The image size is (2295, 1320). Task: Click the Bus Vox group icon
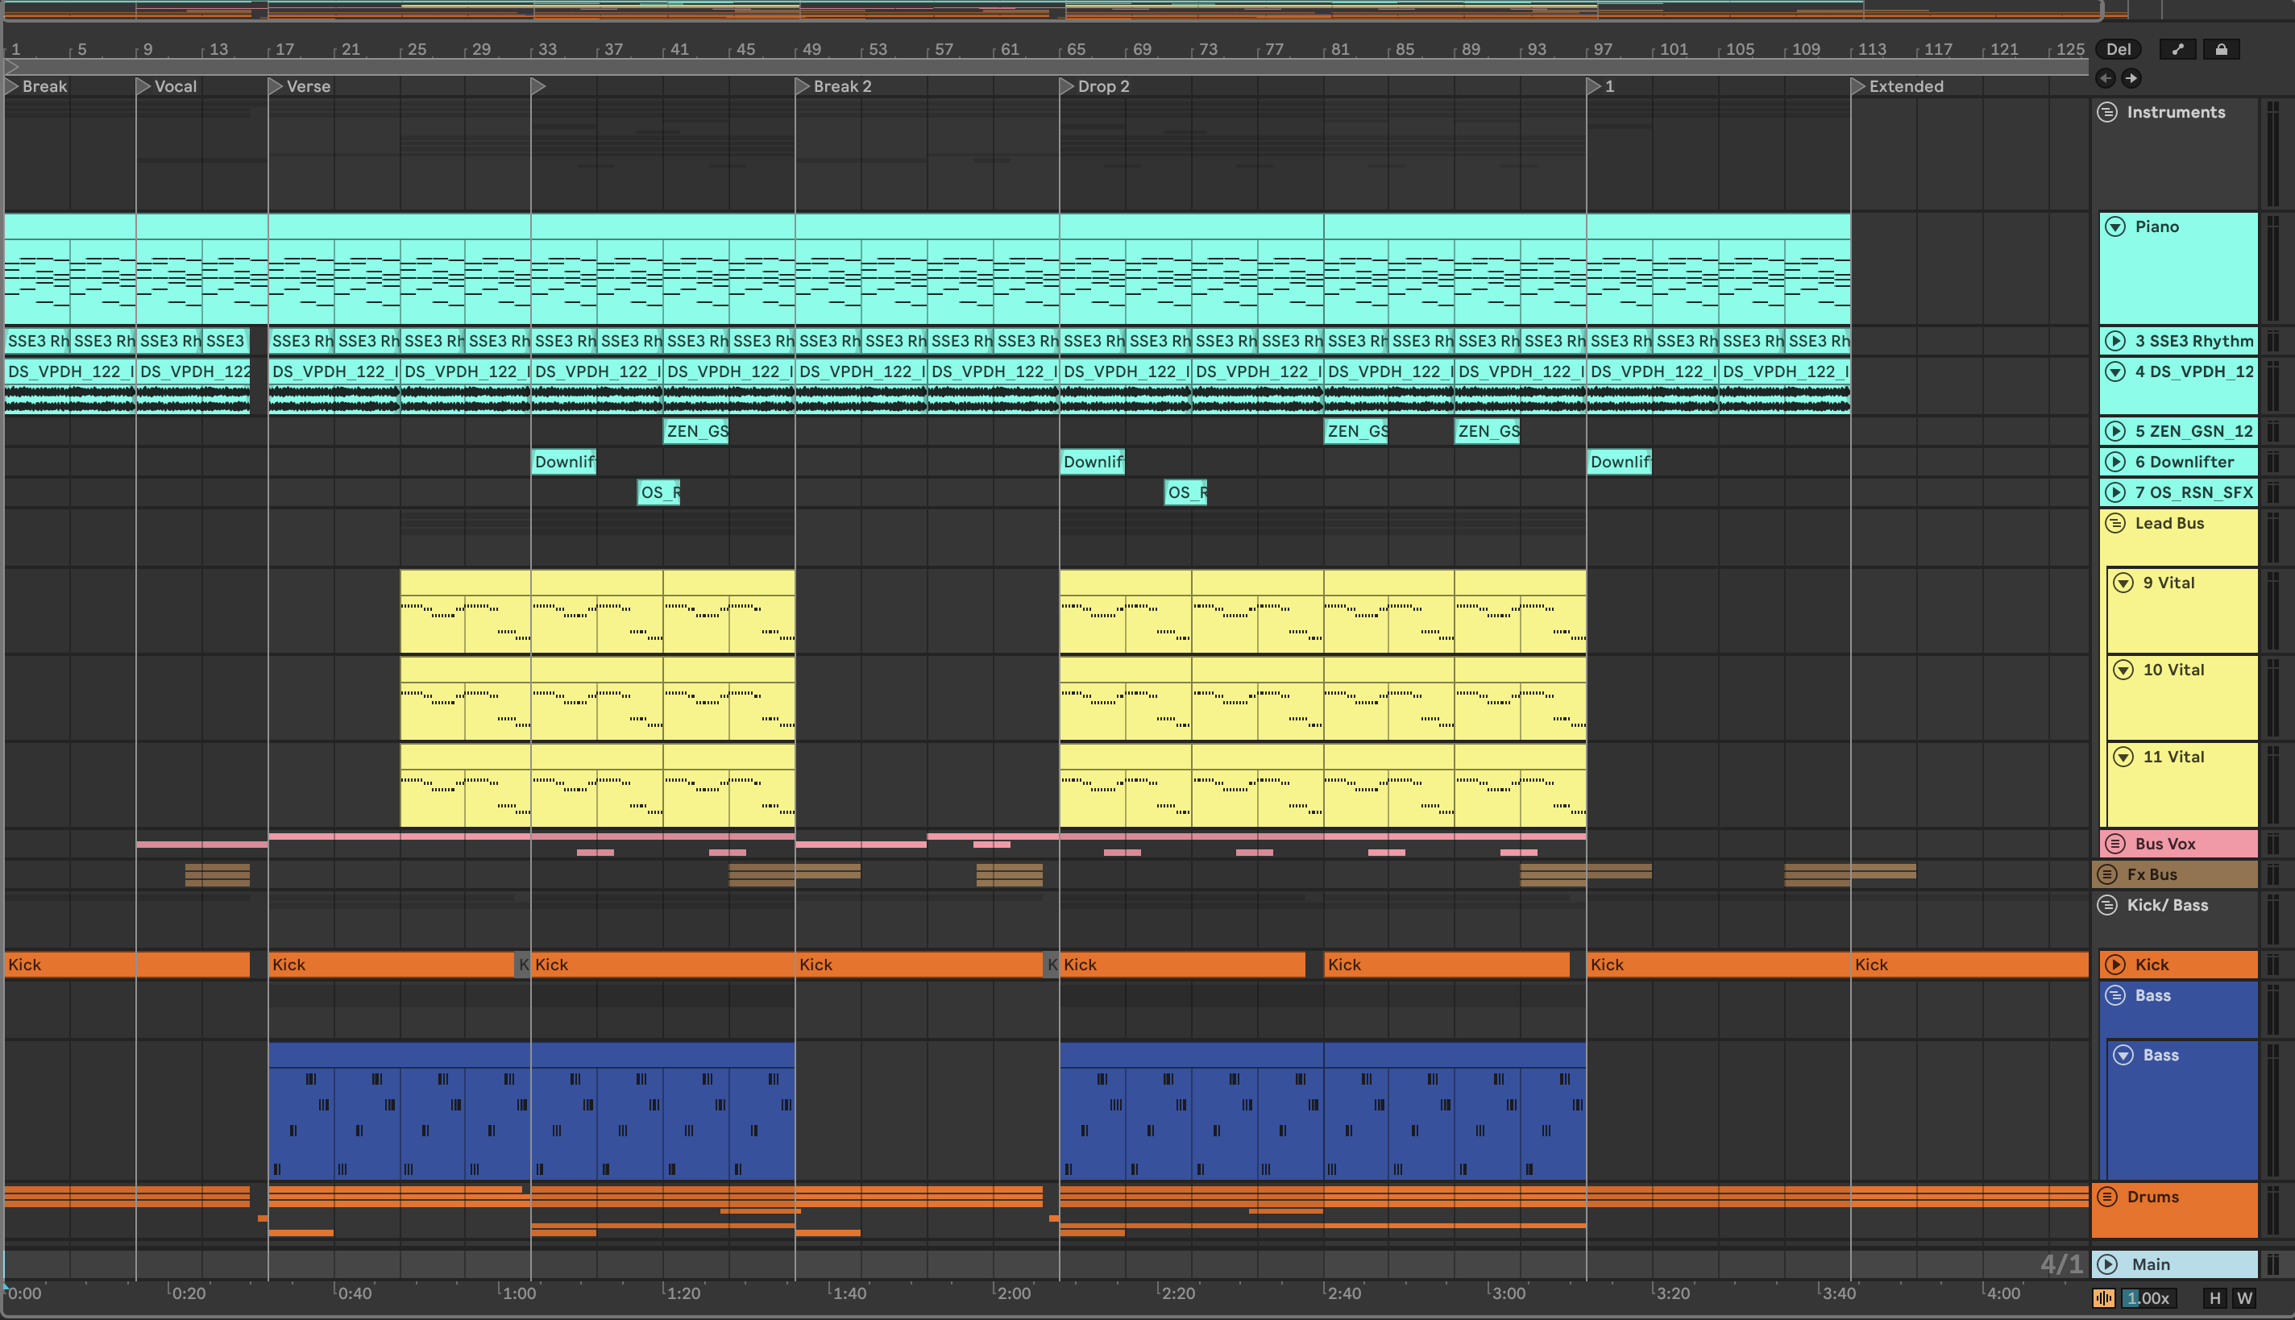(2114, 844)
